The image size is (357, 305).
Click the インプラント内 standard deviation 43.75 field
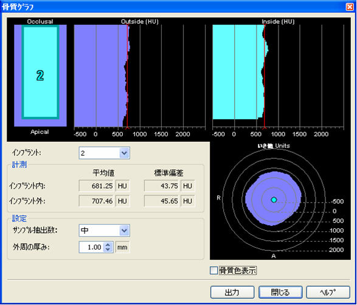click(161, 186)
